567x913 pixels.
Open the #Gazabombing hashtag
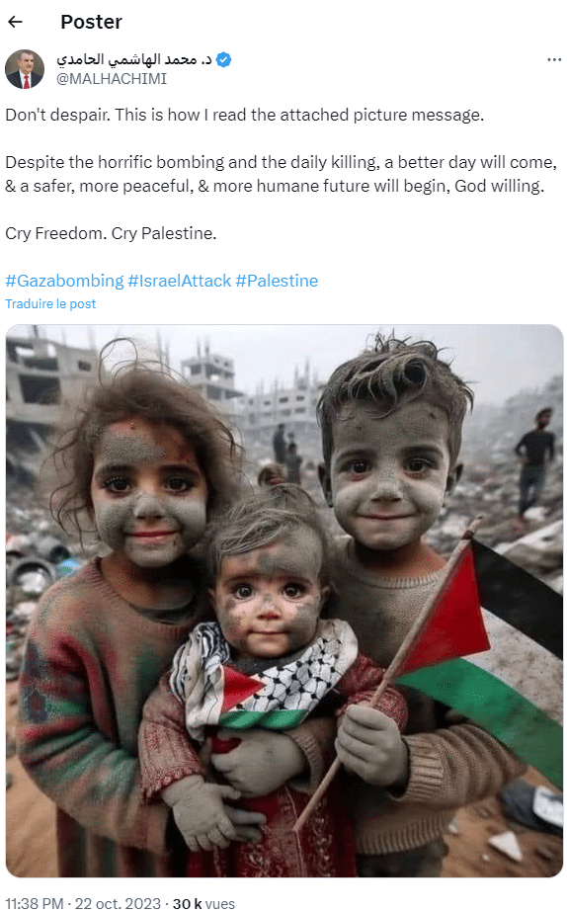click(x=64, y=281)
